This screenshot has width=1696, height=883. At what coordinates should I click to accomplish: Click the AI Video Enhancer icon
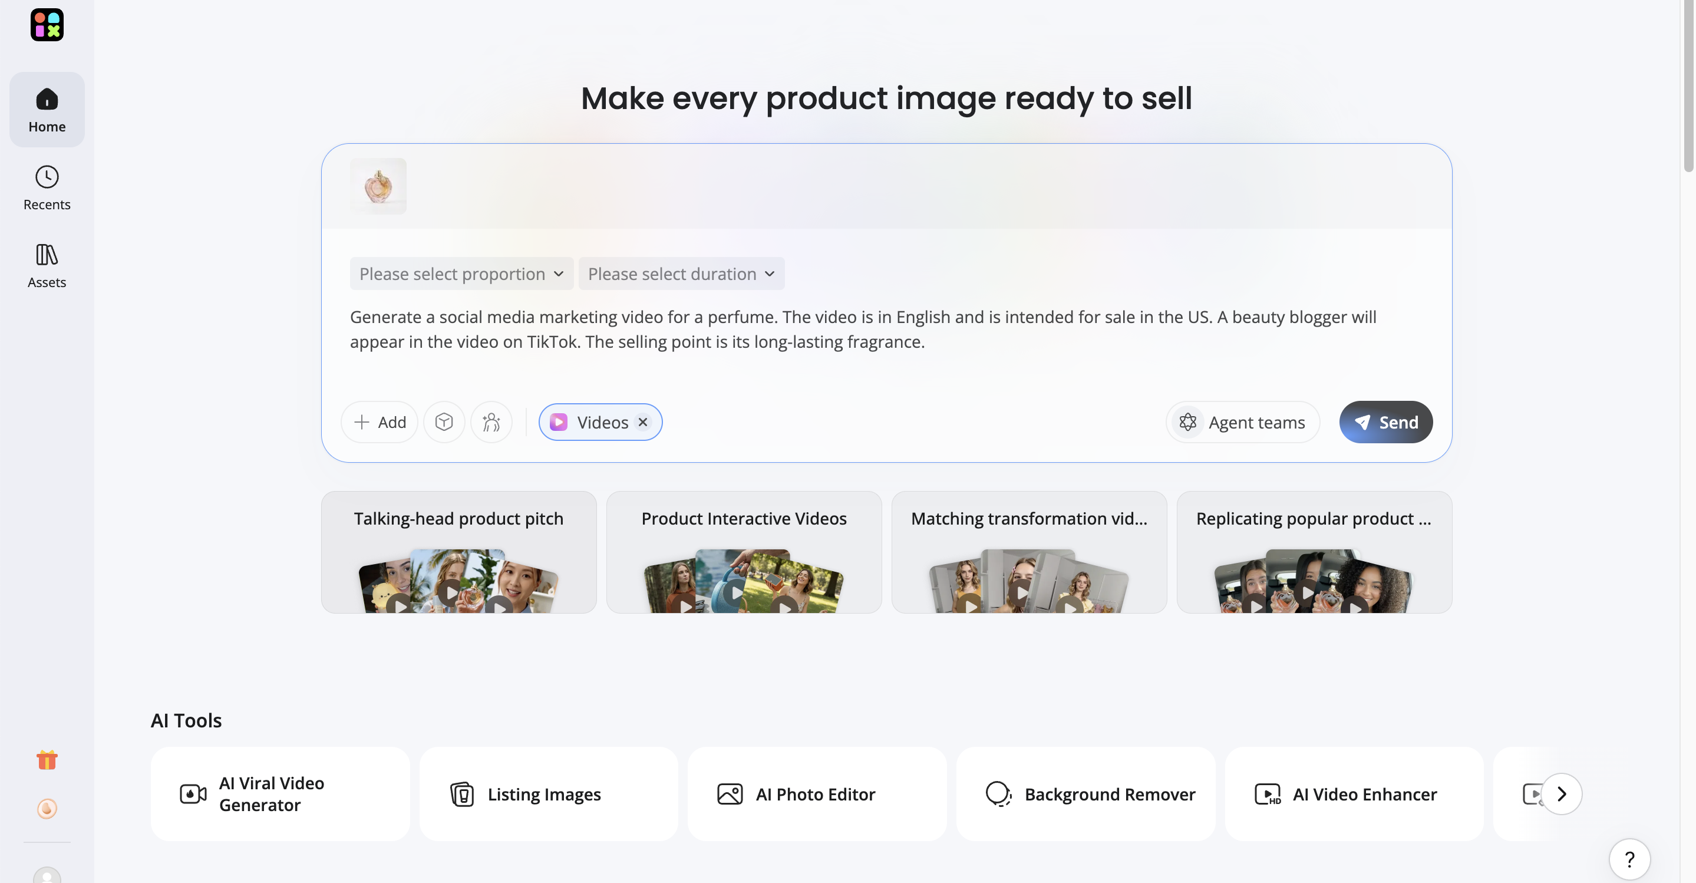[1267, 794]
